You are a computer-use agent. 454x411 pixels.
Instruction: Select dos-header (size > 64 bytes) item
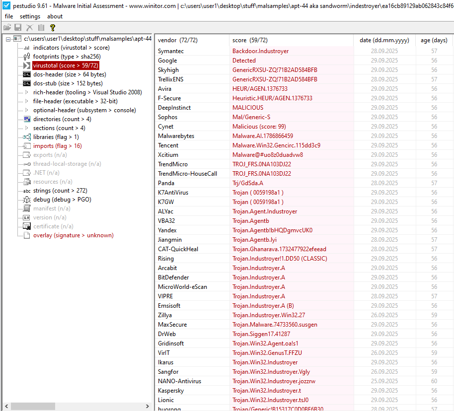click(x=70, y=74)
